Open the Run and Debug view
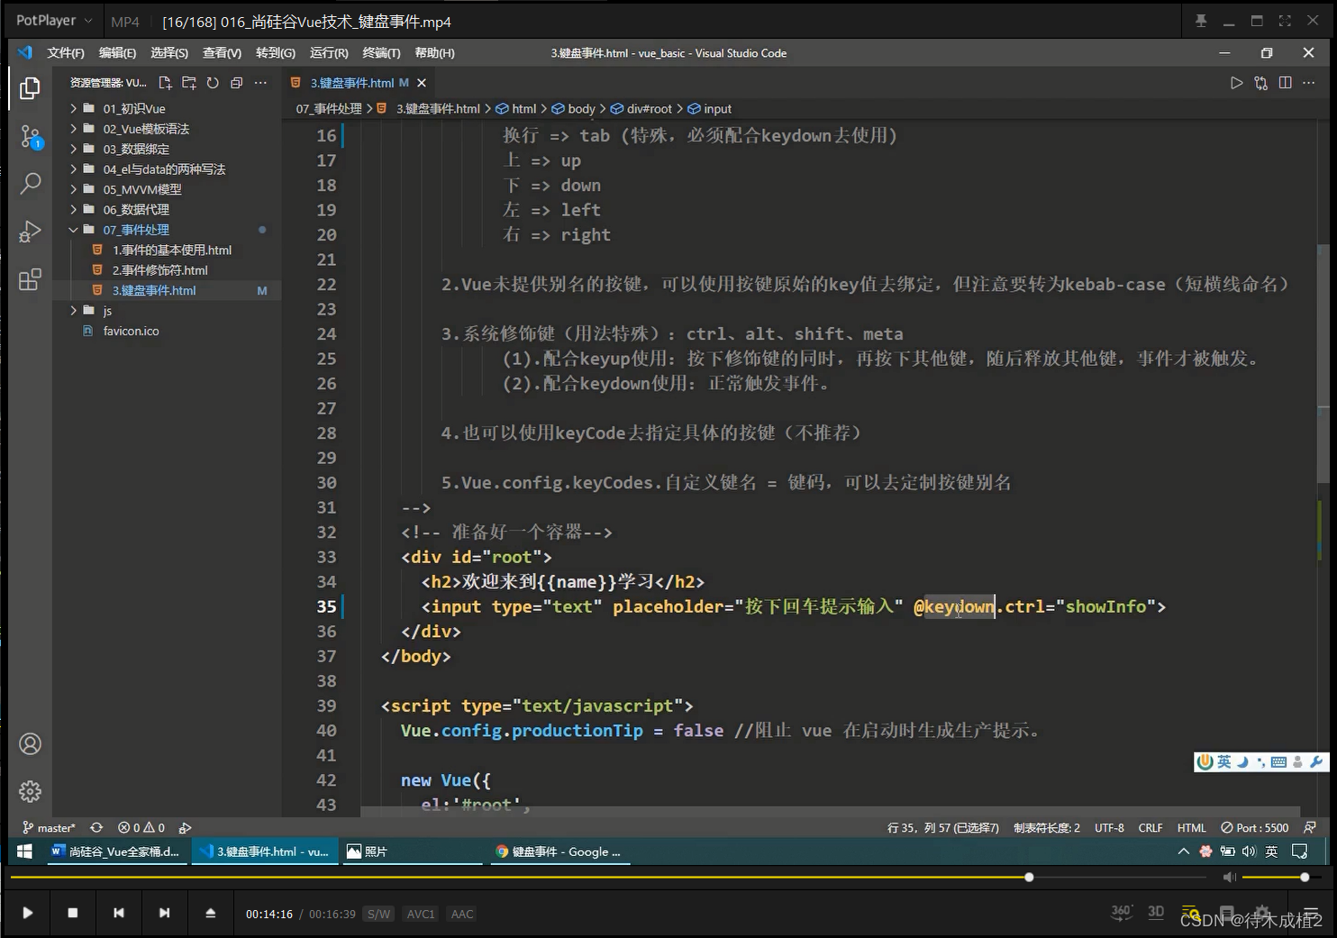This screenshot has height=938, width=1337. [x=30, y=232]
